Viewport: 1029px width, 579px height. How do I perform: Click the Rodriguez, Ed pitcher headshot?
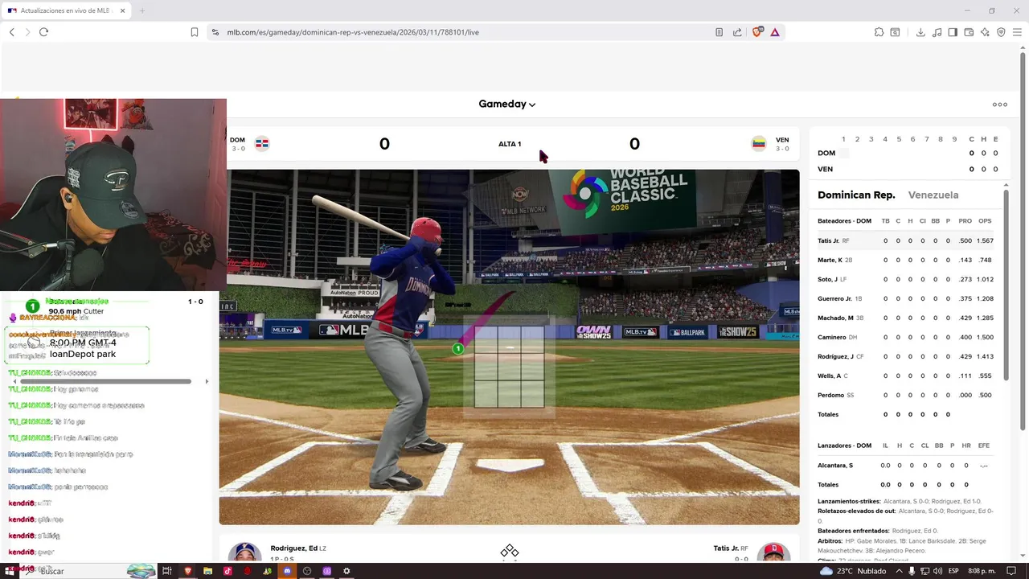point(244,552)
